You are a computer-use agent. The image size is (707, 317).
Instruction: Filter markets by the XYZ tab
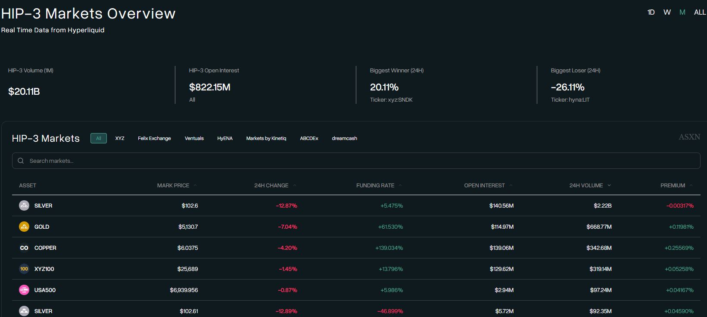pos(120,138)
